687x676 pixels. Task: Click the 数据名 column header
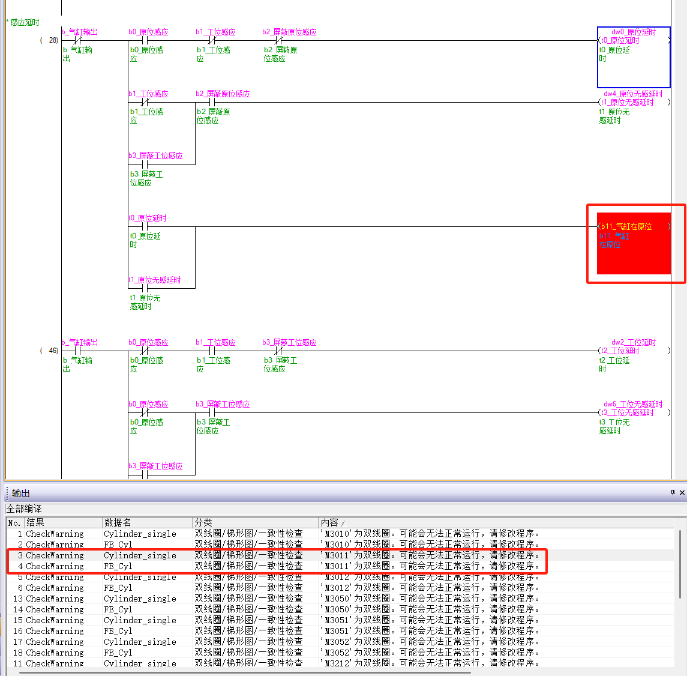147,522
